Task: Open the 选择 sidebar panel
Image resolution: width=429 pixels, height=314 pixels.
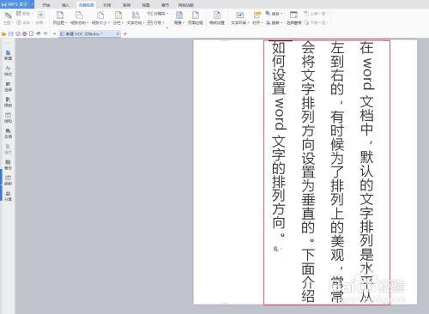Action: [8, 87]
